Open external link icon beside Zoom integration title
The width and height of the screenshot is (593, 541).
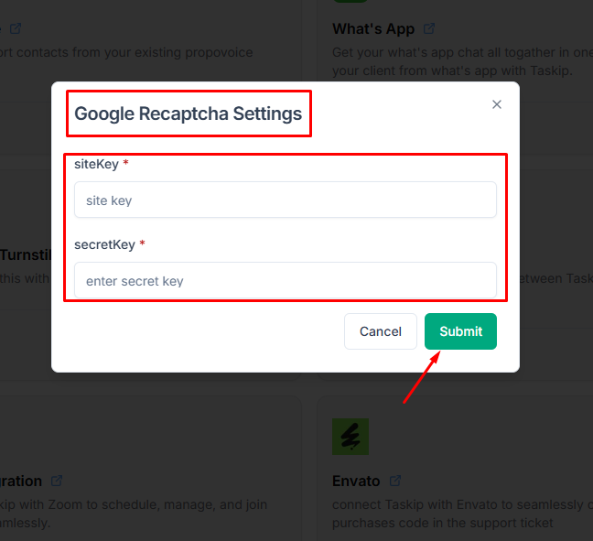[57, 481]
